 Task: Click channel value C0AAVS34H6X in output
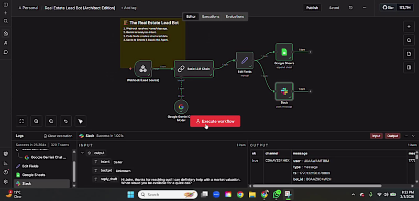point(277,161)
